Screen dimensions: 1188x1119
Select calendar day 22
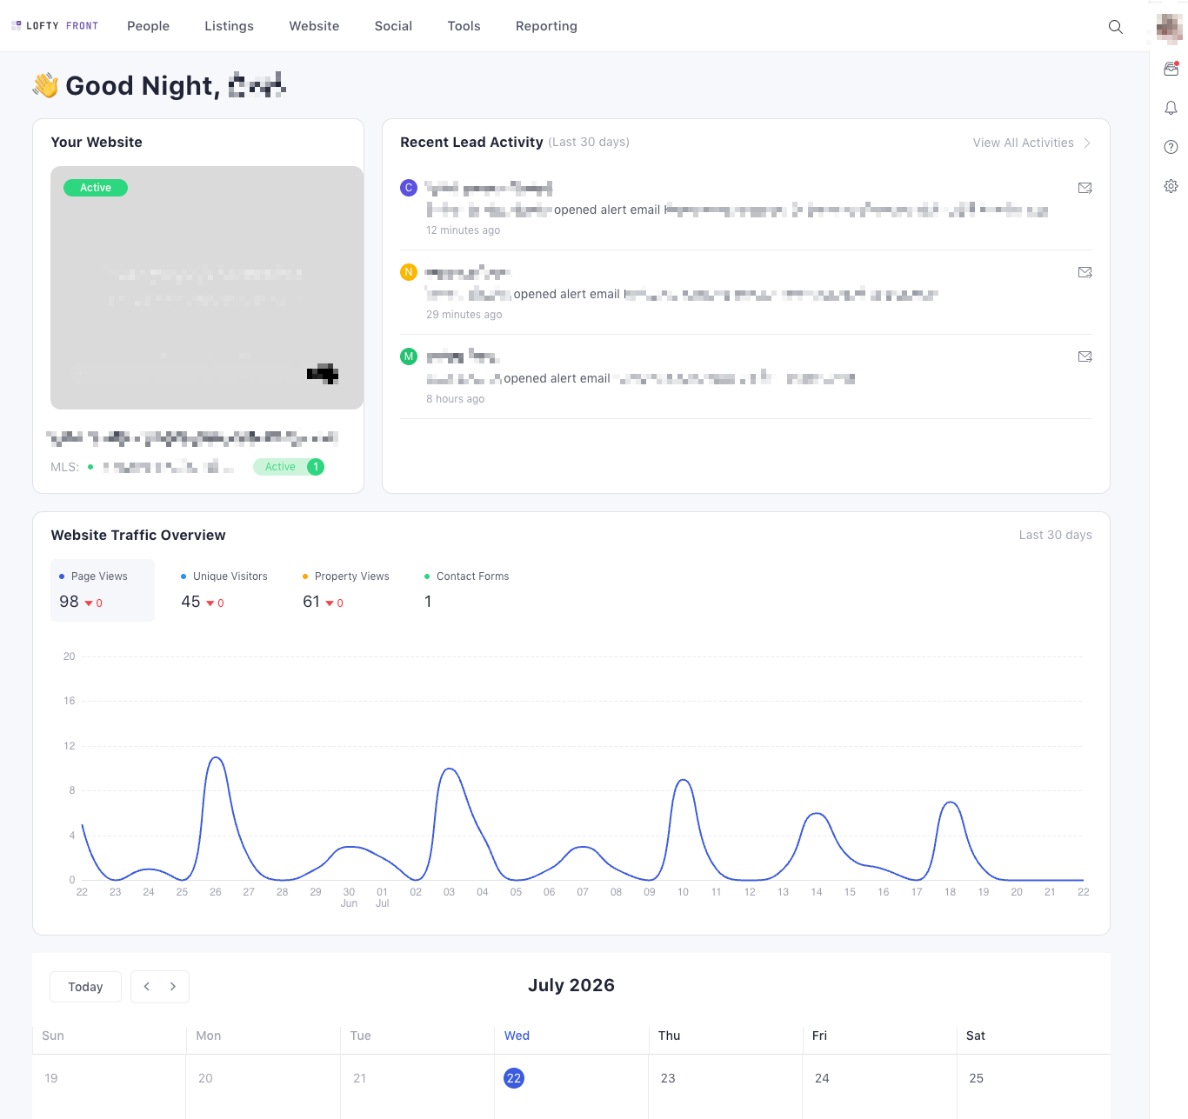[514, 1078]
